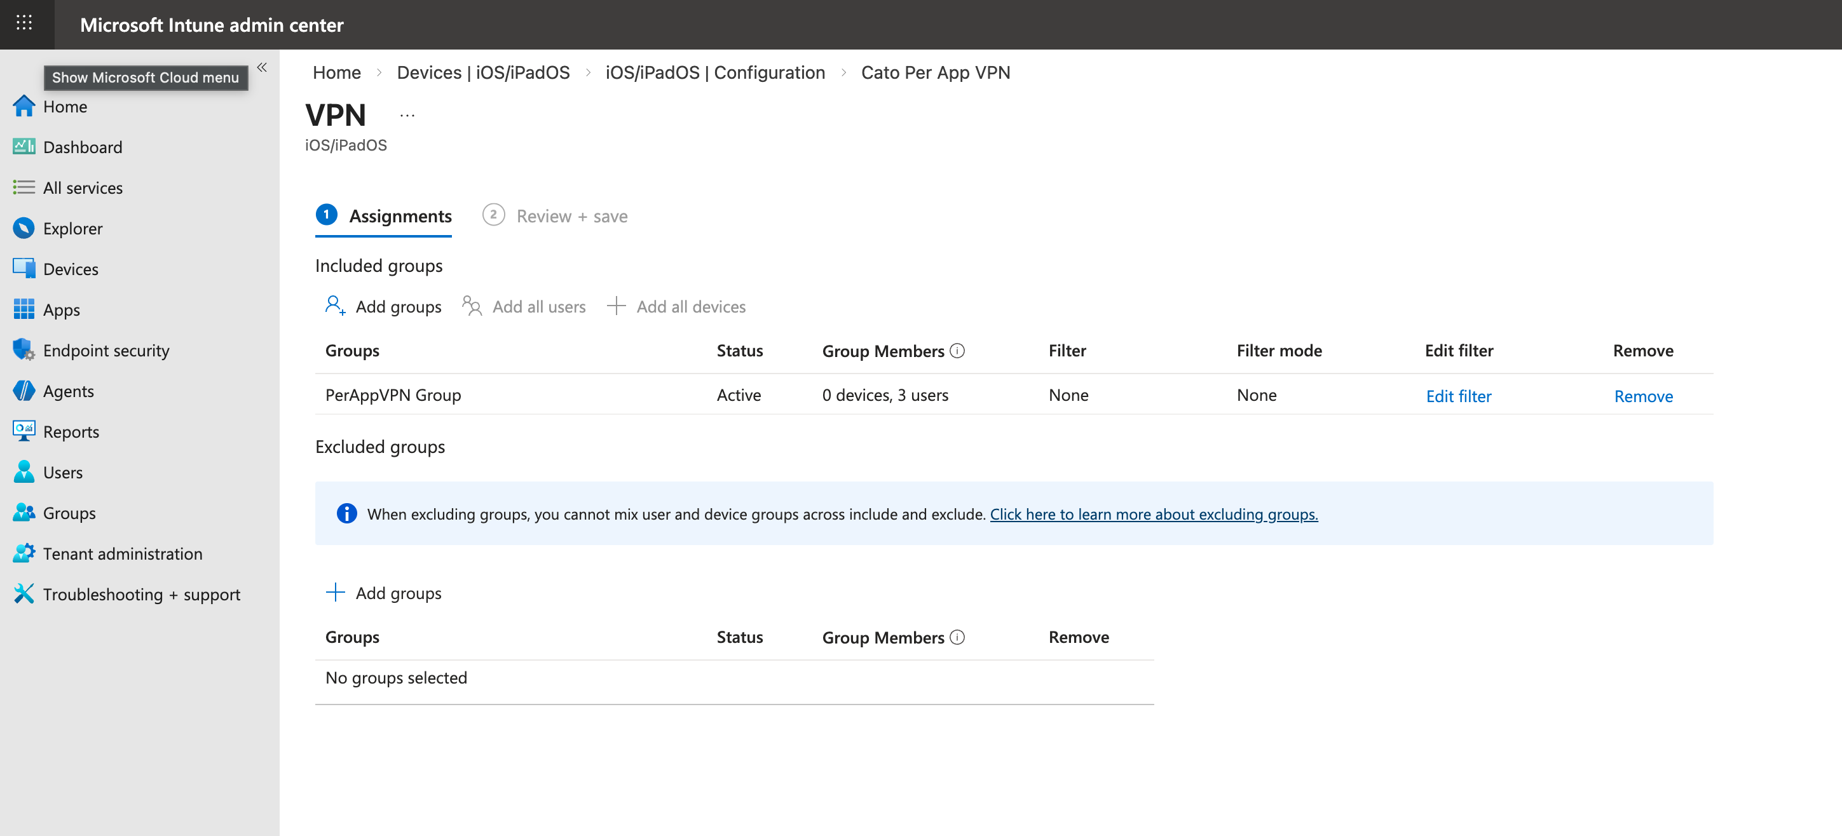Click the Cato Per App VPN breadcrumb
1842x836 pixels.
coord(936,72)
